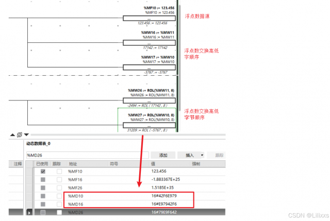Click the down arrow on the panel divider

pyautogui.click(x=26, y=135)
